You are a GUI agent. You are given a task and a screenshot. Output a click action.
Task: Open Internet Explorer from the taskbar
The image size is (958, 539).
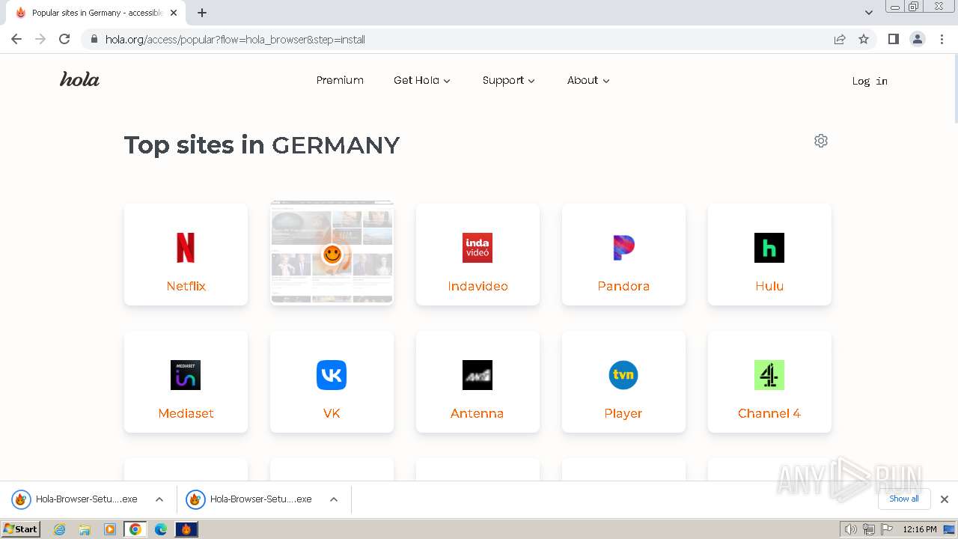[60, 529]
